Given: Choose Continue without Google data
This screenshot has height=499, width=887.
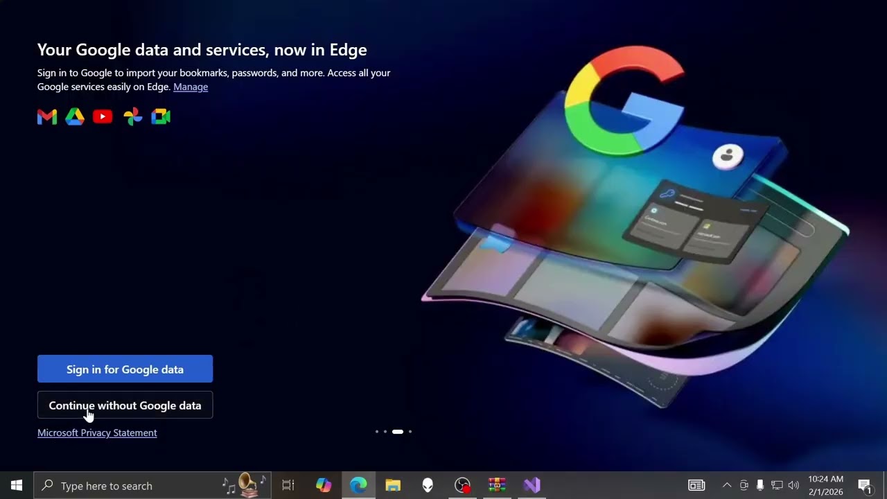Looking at the screenshot, I should click(x=125, y=405).
